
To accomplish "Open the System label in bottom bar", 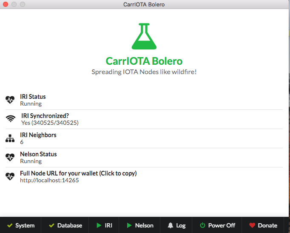I will click(x=25, y=225).
